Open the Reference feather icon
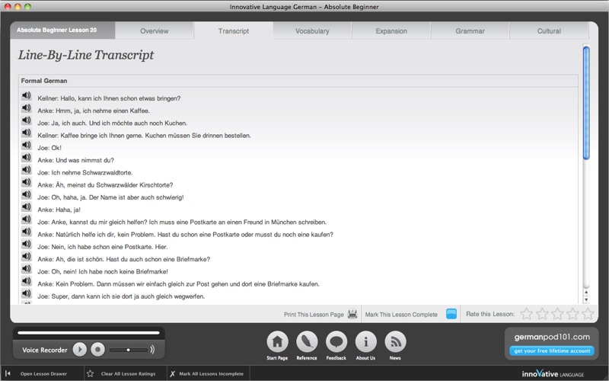The height and width of the screenshot is (381, 609). click(x=307, y=342)
